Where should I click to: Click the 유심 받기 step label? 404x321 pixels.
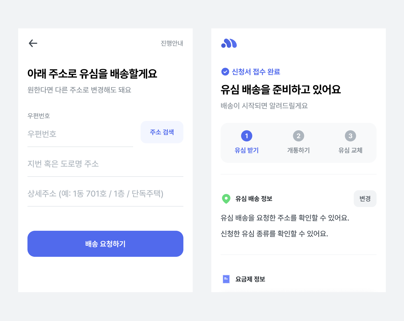coord(247,150)
